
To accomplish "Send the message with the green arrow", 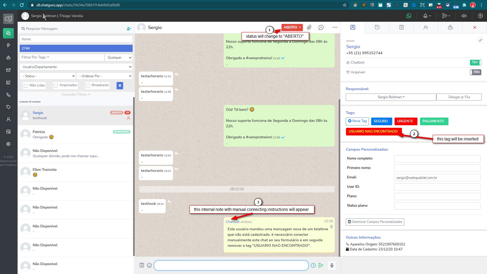I will 321,265.
